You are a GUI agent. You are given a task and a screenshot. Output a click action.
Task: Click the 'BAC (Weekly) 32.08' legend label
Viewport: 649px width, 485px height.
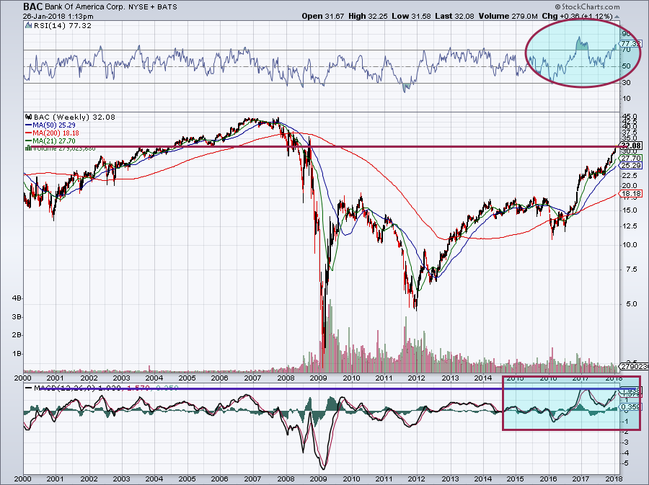coord(74,117)
